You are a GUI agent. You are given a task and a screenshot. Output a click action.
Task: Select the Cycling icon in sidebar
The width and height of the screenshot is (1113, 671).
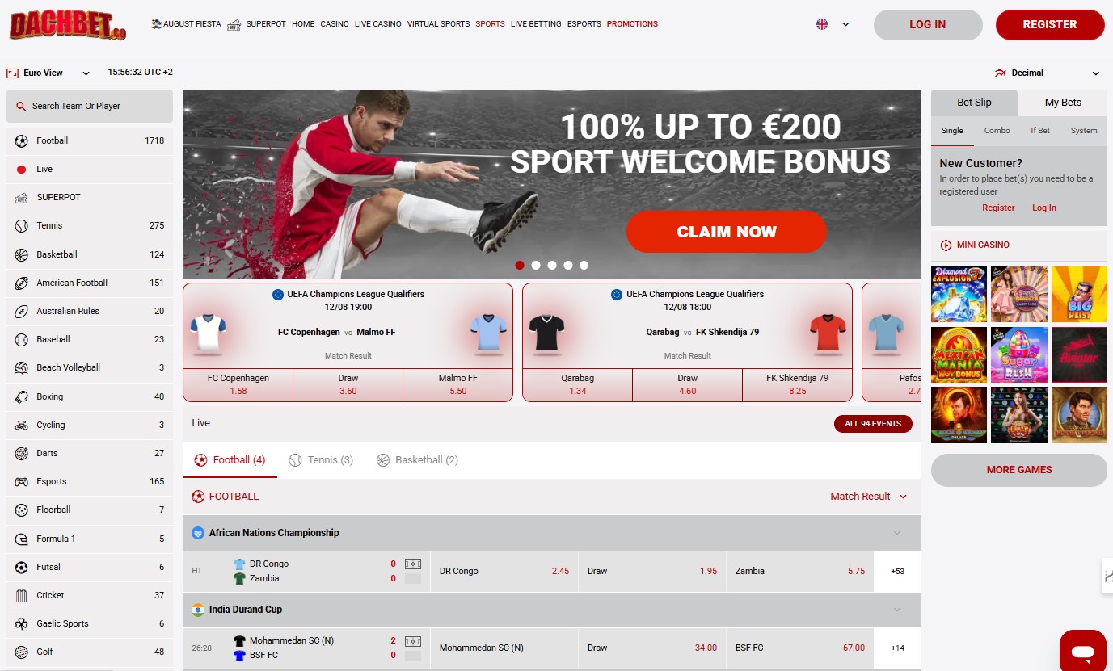pos(22,425)
